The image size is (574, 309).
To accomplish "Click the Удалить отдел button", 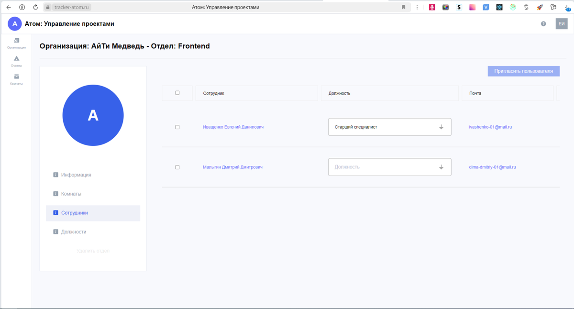I will point(93,251).
